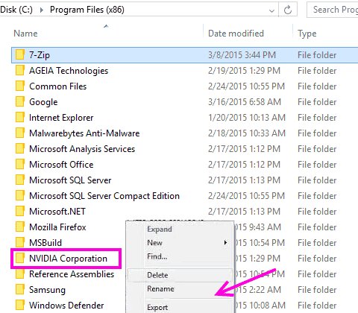Select the Microsoft Office folder name
The image size is (358, 313).
click(x=61, y=165)
